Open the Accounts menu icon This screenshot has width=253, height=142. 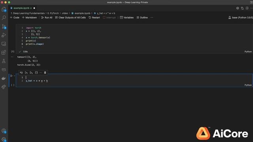[x=4, y=131]
